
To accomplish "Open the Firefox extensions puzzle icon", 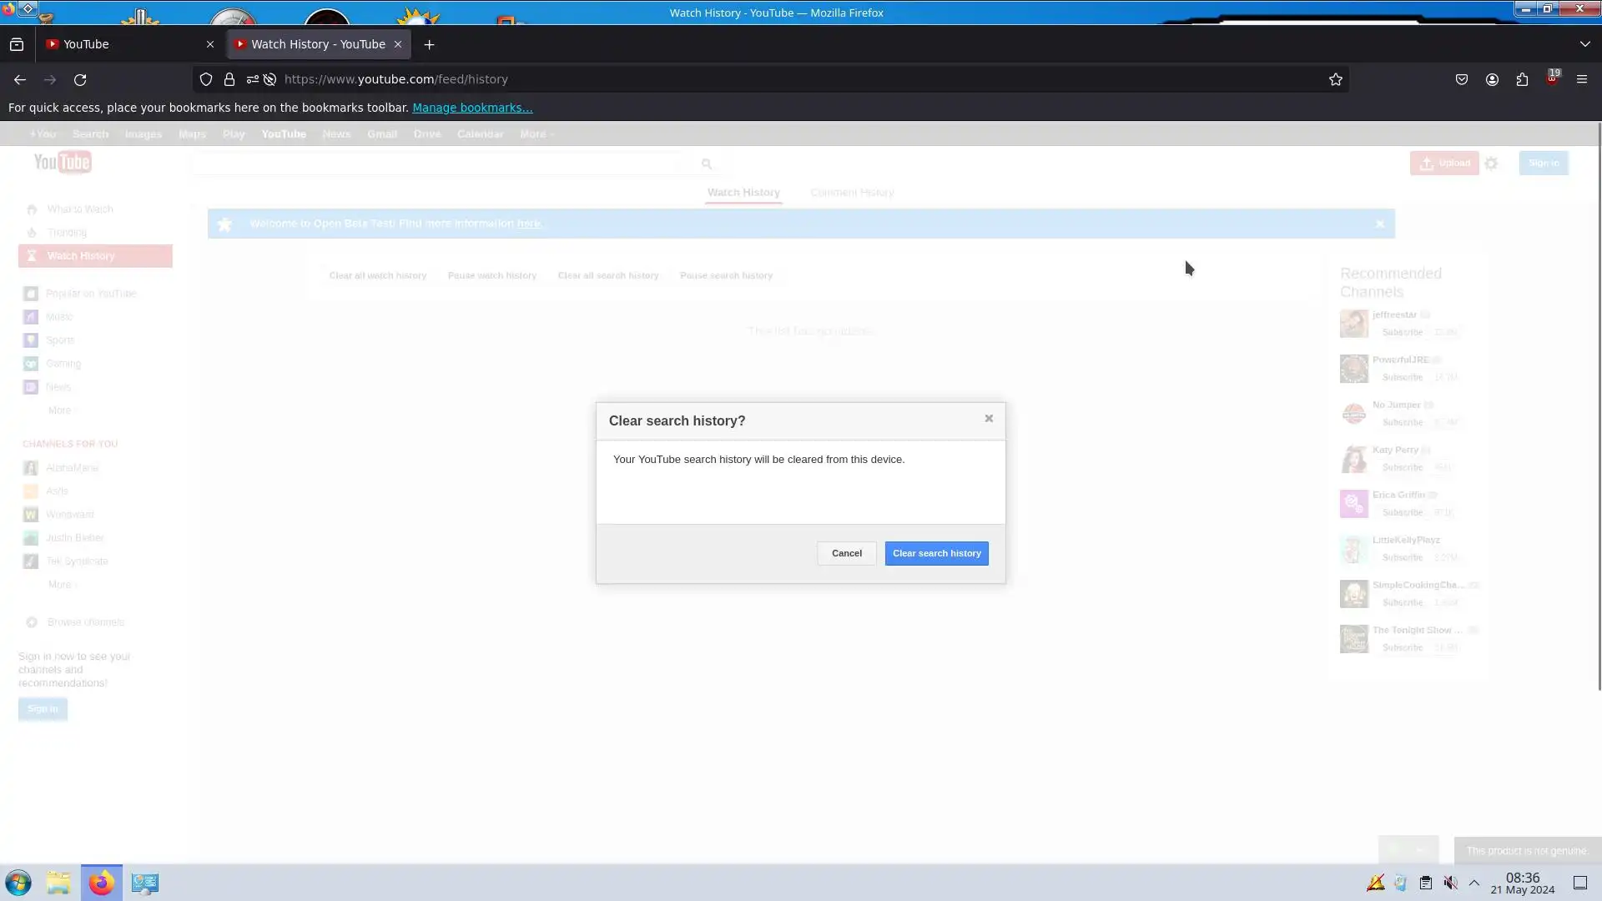I will point(1522,79).
